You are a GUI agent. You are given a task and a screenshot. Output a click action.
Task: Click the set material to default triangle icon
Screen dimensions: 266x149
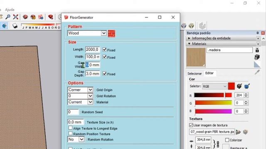[x=257, y=65]
